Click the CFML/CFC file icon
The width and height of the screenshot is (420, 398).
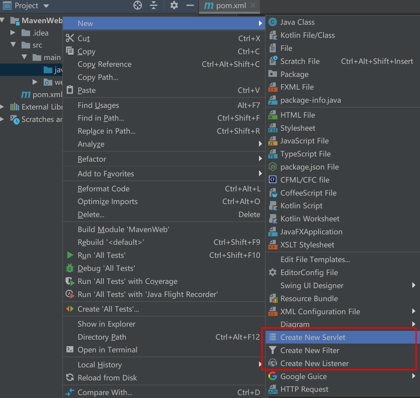273,180
